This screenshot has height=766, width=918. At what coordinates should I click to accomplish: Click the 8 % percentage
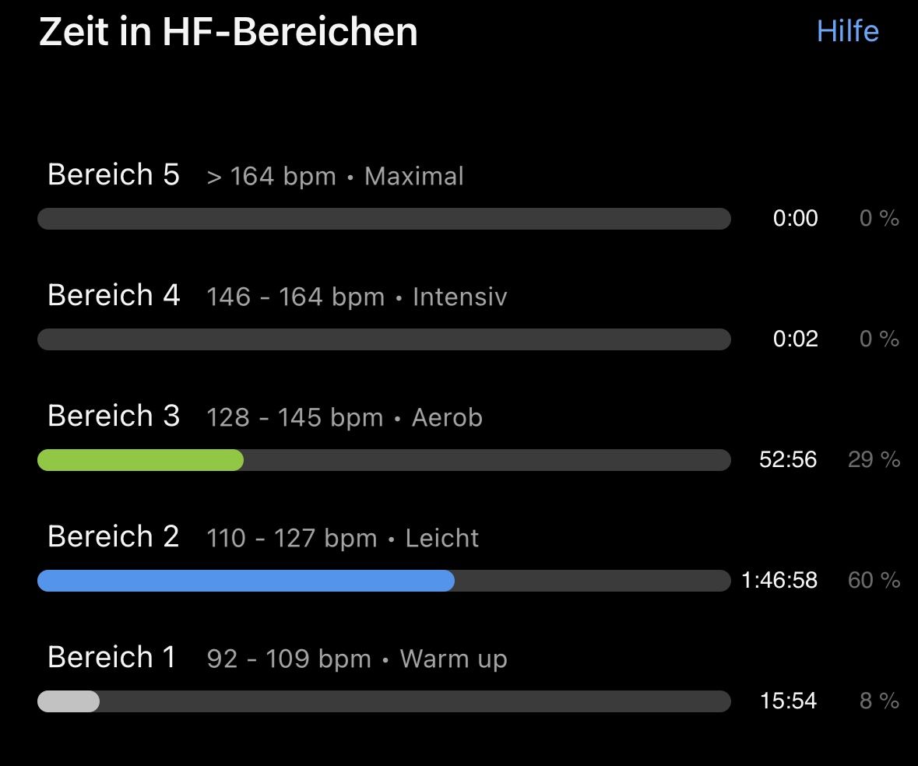click(879, 701)
